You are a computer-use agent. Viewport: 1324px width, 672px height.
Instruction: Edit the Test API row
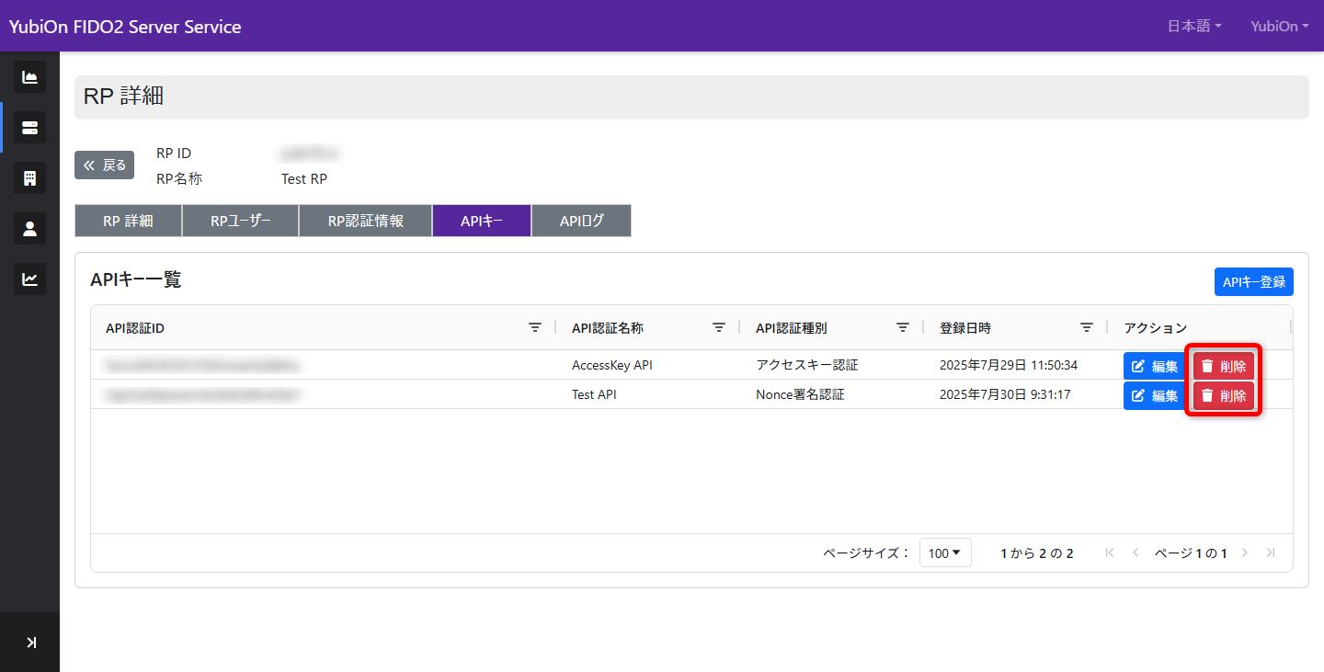[x=1155, y=395]
